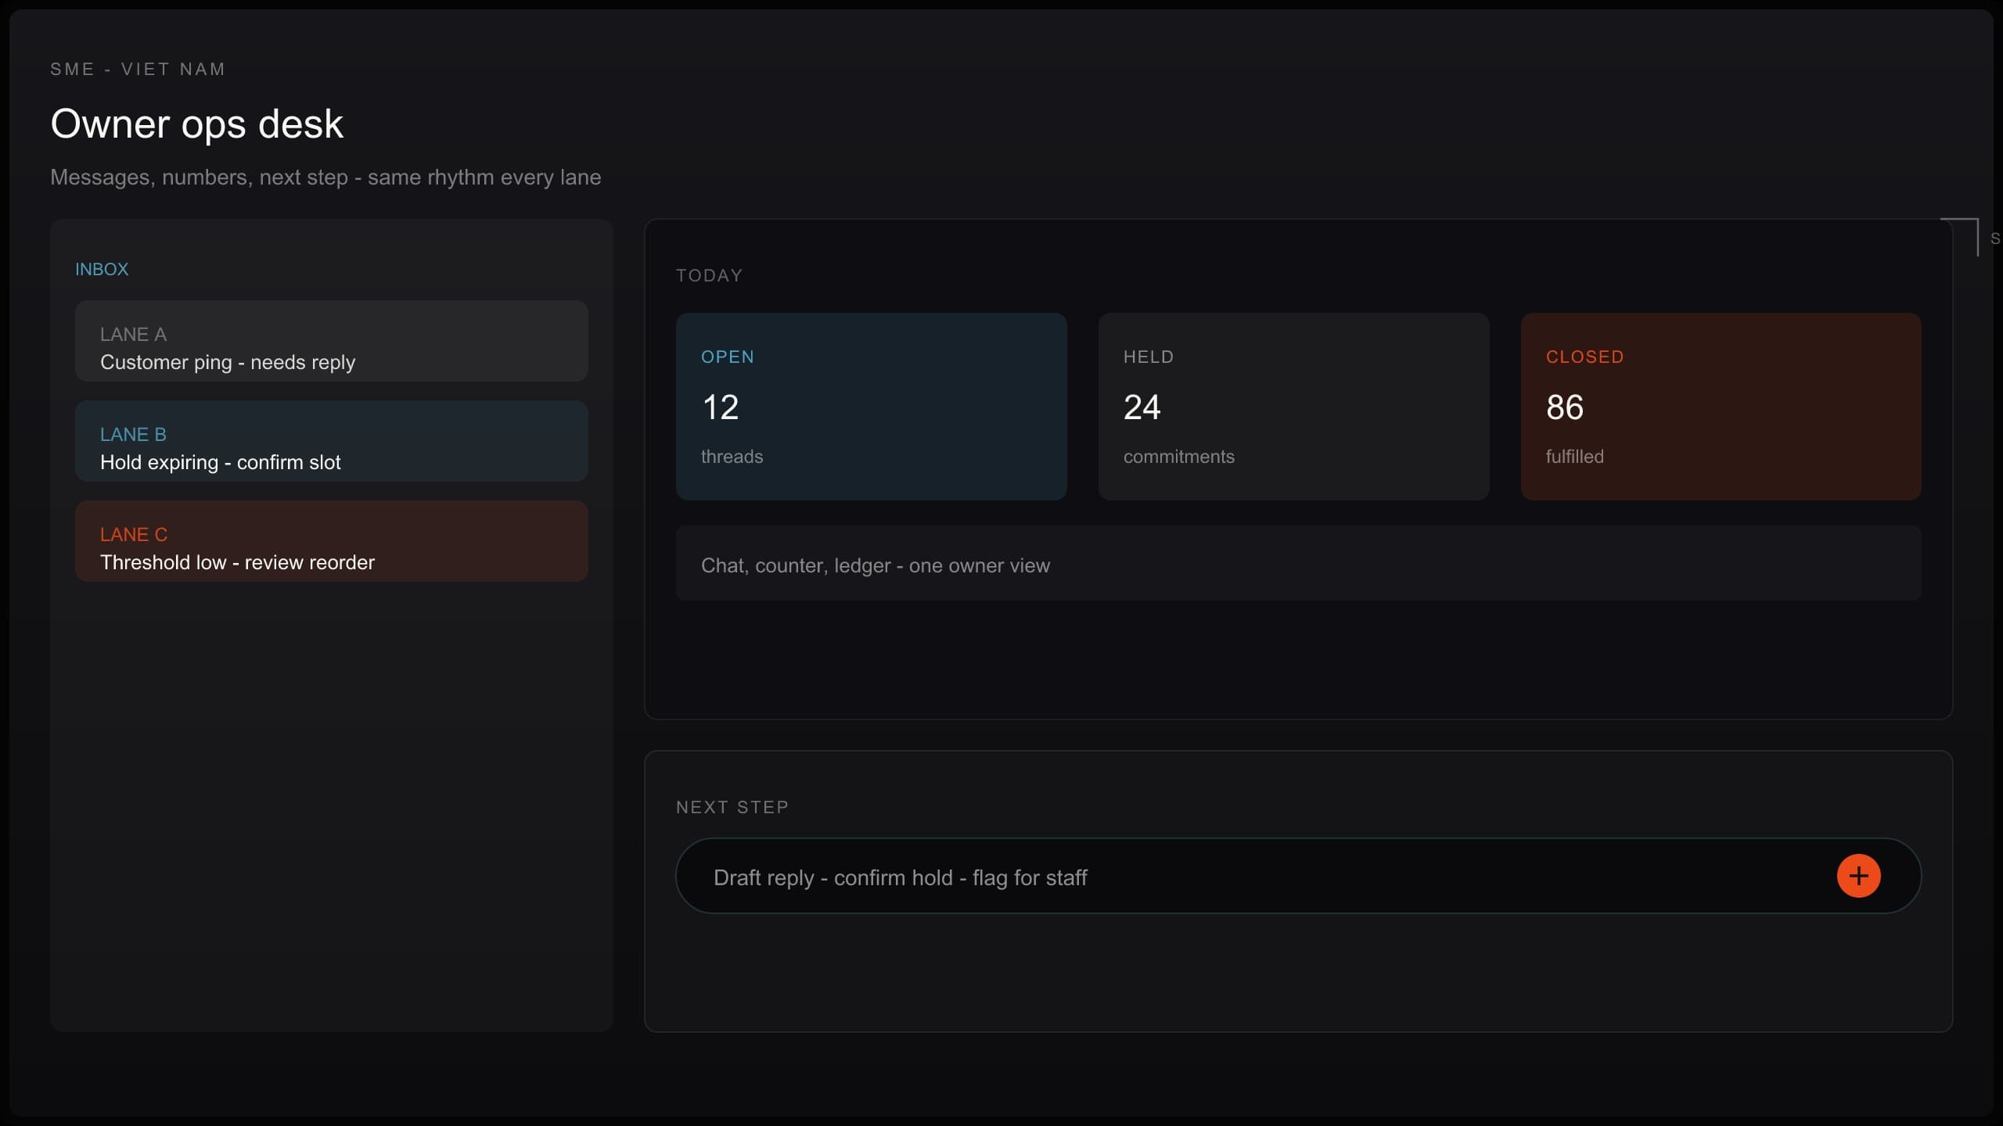This screenshot has height=1126, width=2003.
Task: Click the NEXT STEP section heading
Action: coord(732,807)
